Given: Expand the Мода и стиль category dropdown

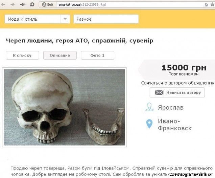Looking at the screenshot, I should tap(65, 19).
